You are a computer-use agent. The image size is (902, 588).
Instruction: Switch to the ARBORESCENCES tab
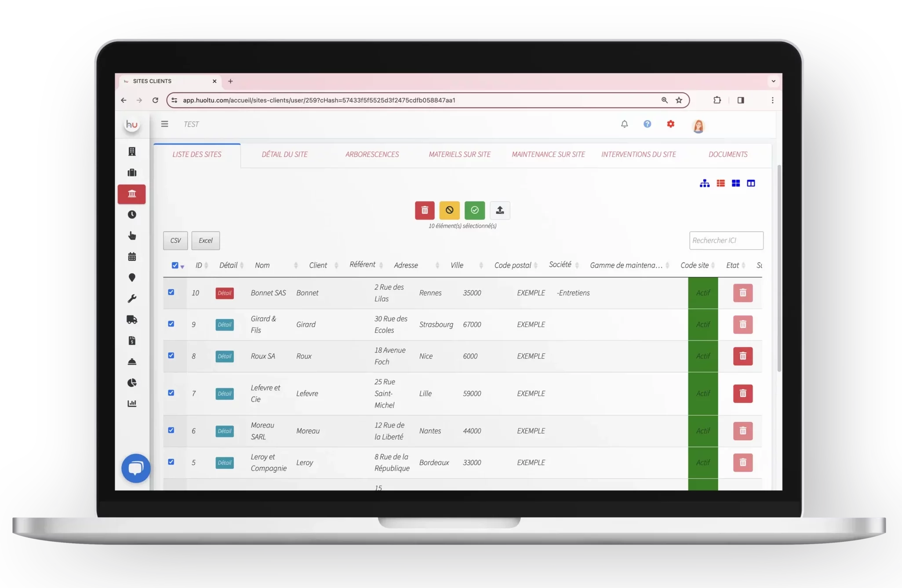tap(372, 154)
